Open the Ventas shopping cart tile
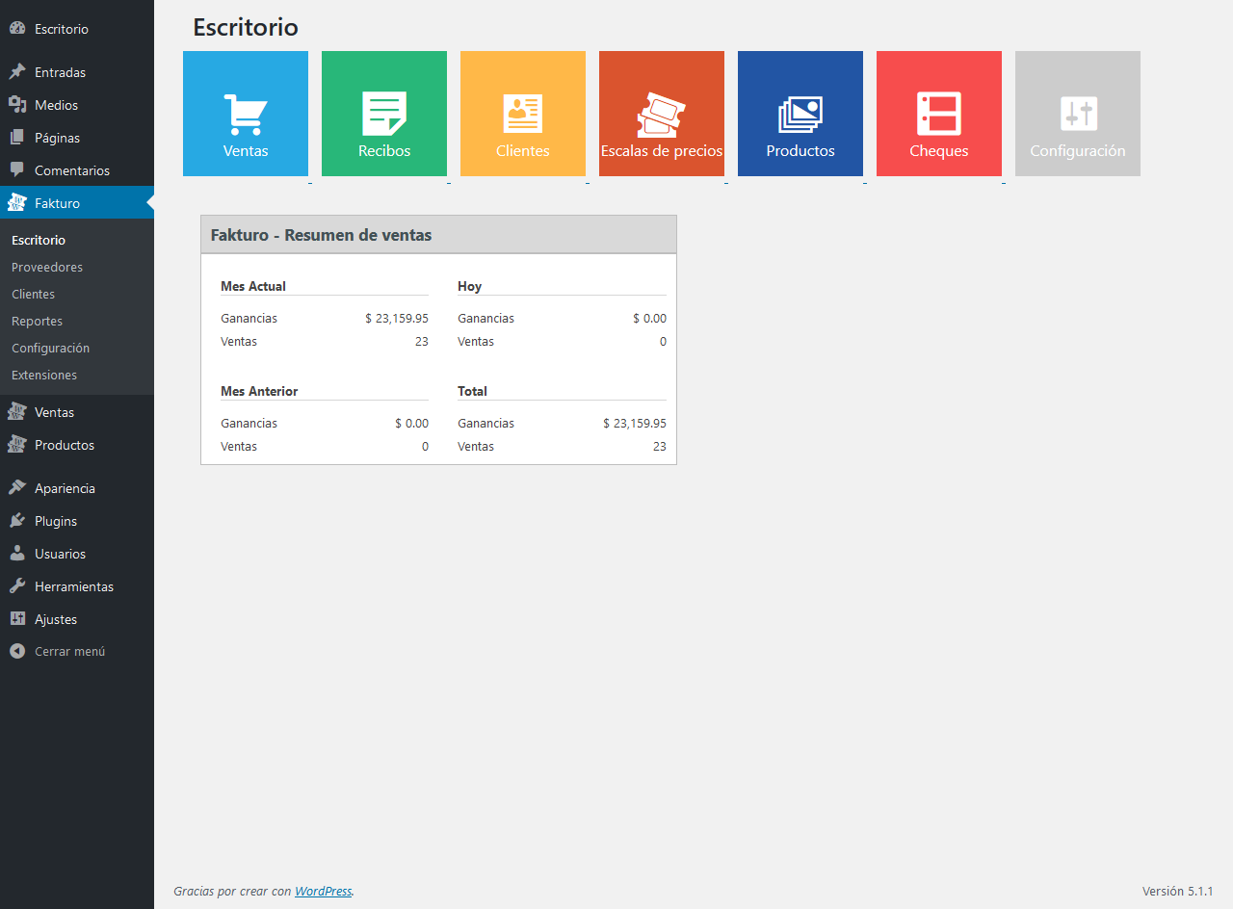Image resolution: width=1233 pixels, height=909 pixels. pos(246,114)
